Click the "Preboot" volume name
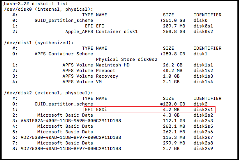This screenshot has height=160, width=239. coord(106,70)
